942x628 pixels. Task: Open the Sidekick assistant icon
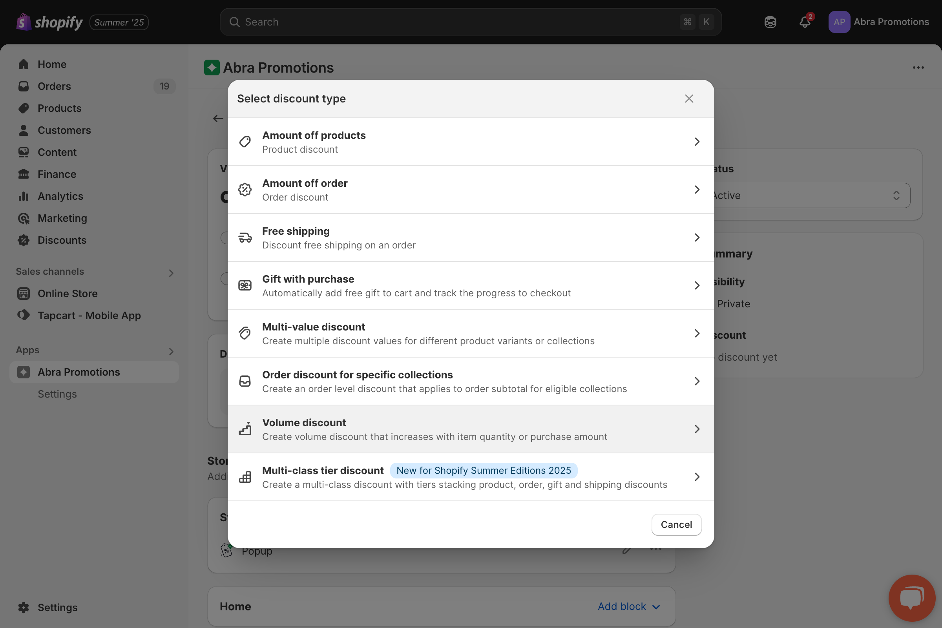tap(770, 22)
